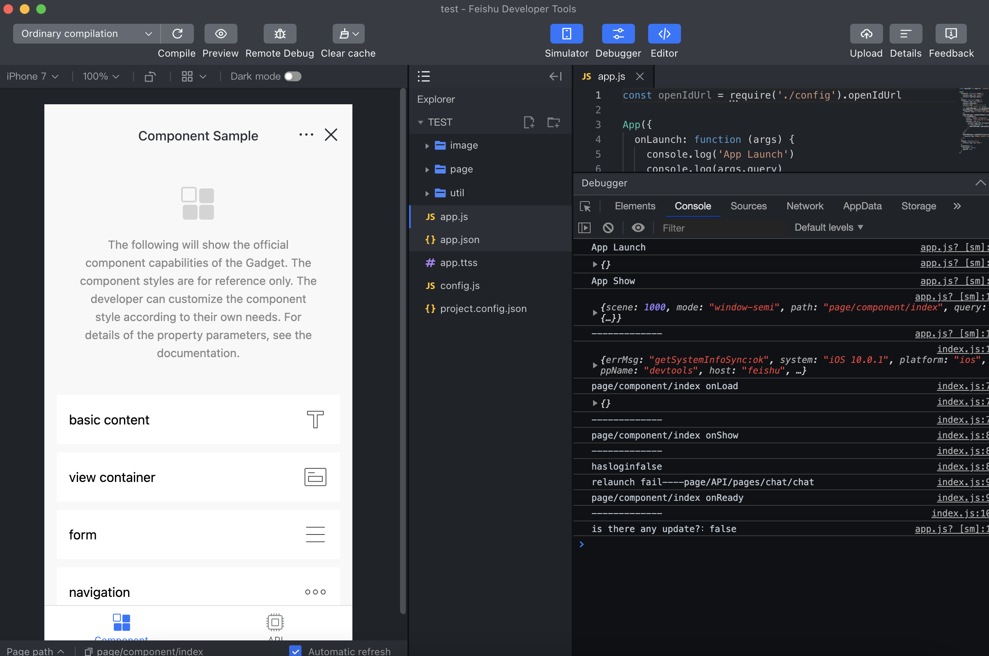Image resolution: width=989 pixels, height=656 pixels.
Task: Open the Default levels dropdown
Action: (829, 227)
